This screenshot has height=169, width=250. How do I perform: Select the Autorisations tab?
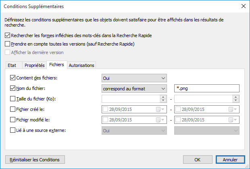[x=81, y=65]
